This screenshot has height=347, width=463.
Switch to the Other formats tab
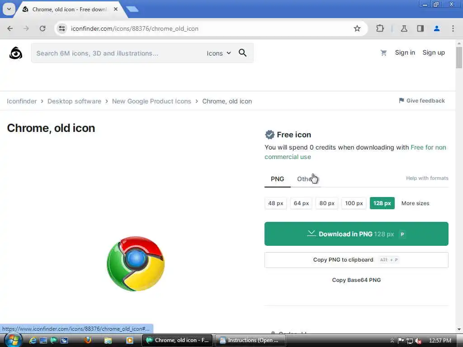click(x=306, y=179)
